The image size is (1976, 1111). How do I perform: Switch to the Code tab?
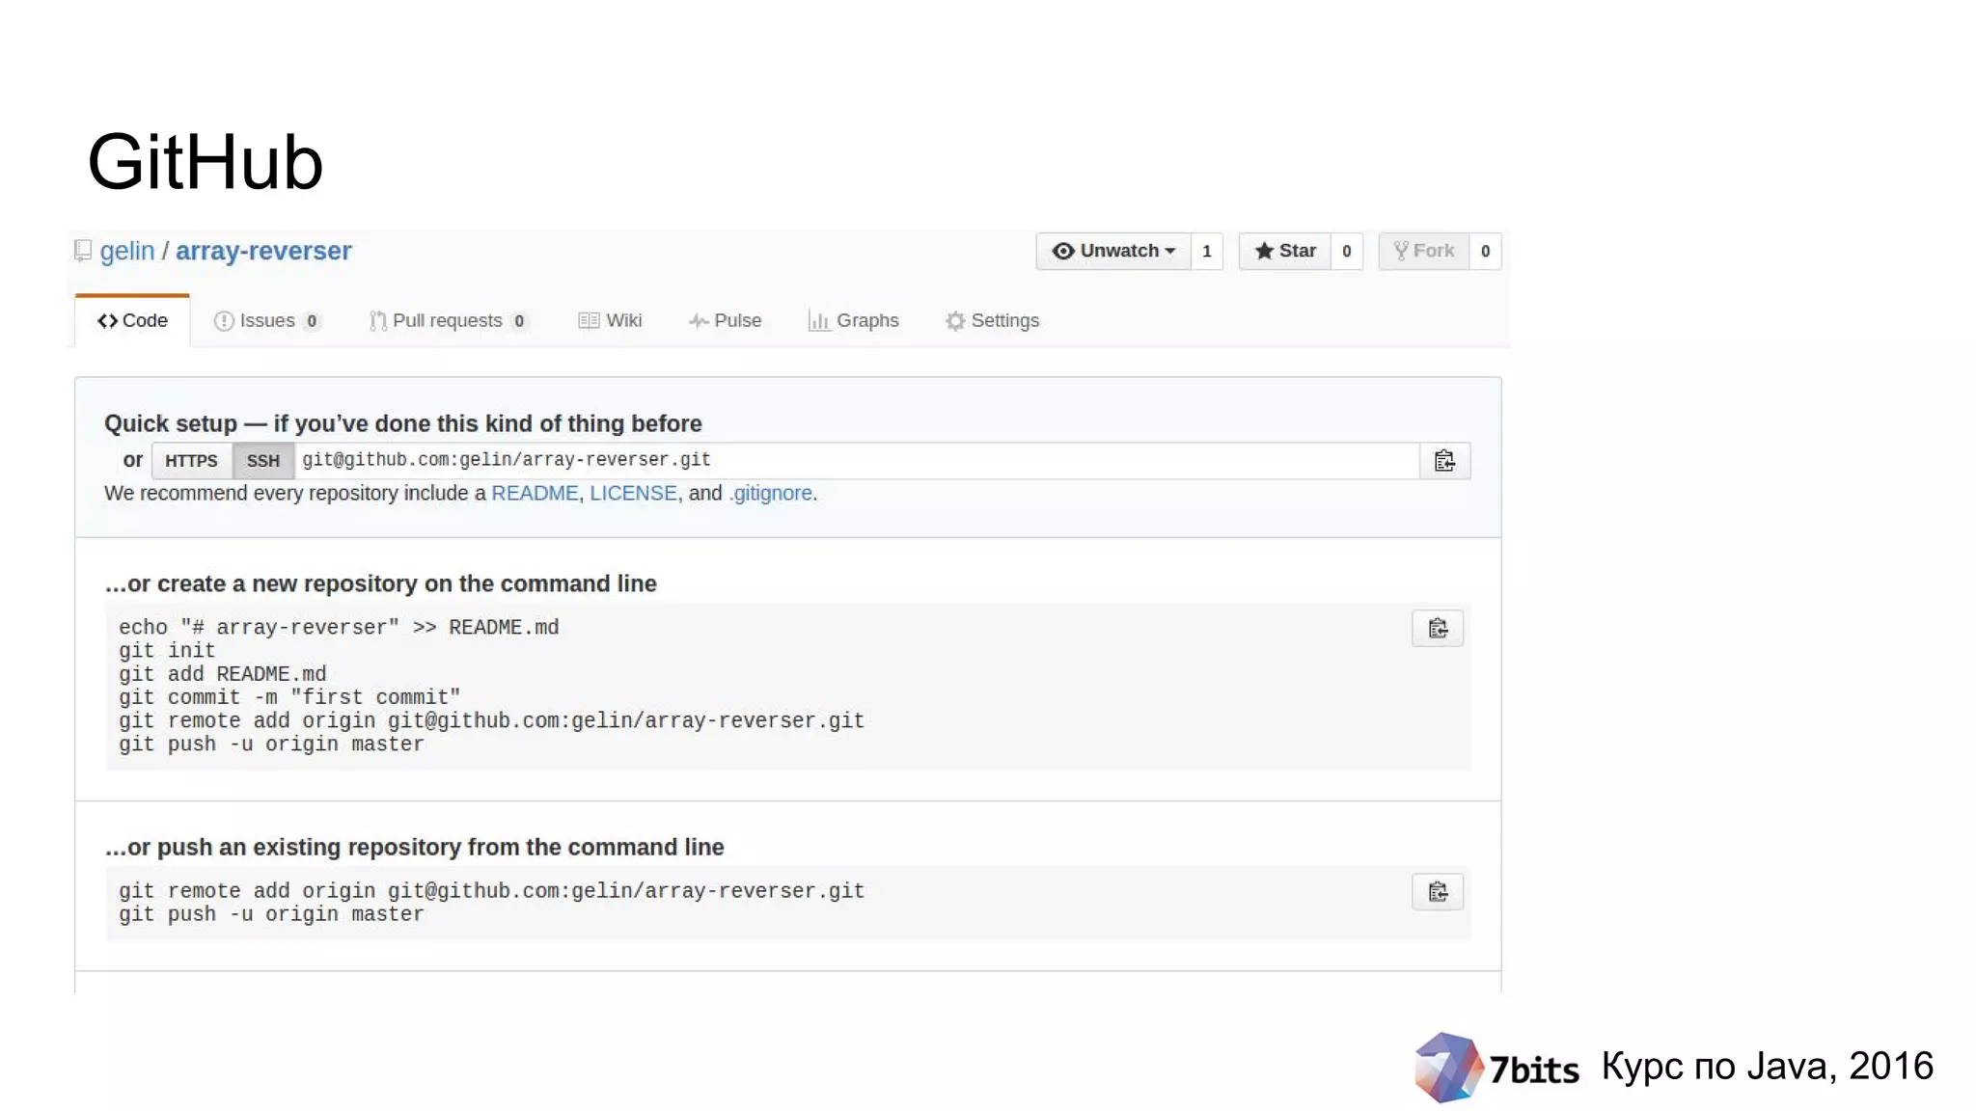coord(132,320)
